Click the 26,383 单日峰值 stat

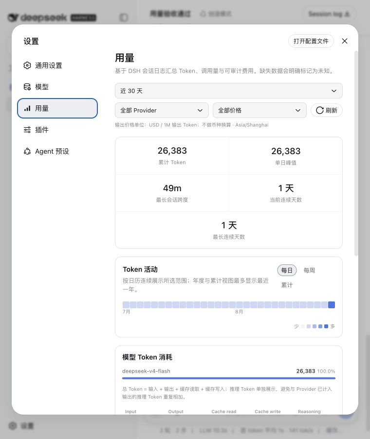tap(286, 156)
